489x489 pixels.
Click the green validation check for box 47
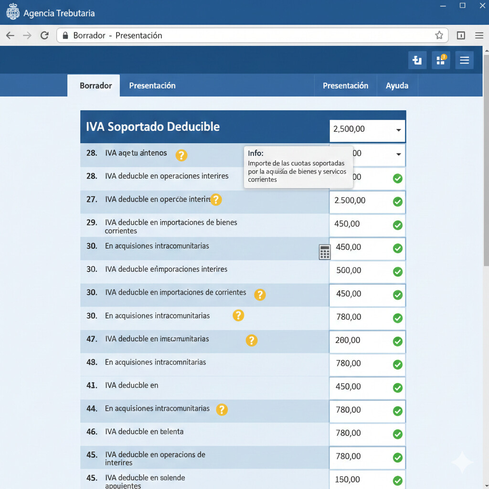point(397,341)
